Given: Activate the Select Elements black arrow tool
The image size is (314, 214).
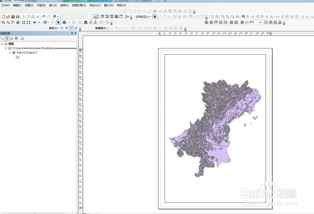Looking at the screenshot, I should tap(58, 22).
